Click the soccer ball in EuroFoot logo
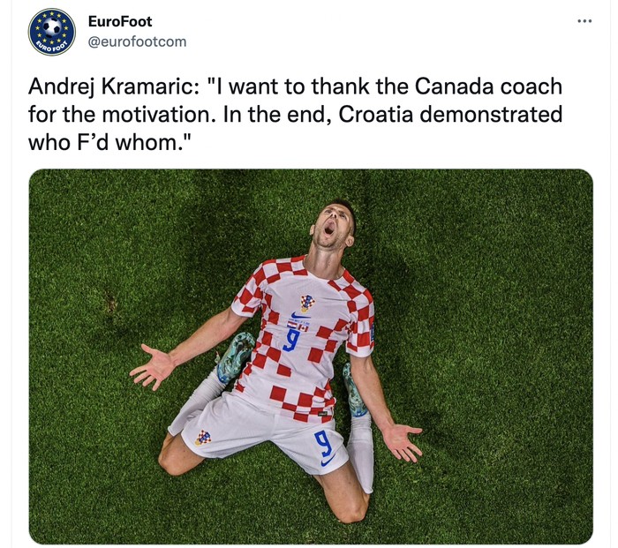The width and height of the screenshot is (618, 548). [x=52, y=28]
